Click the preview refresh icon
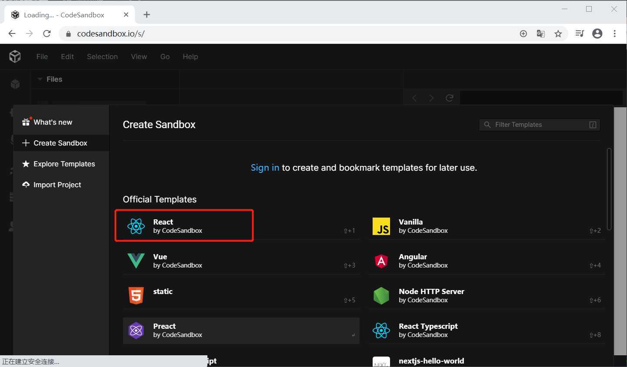This screenshot has width=627, height=367. (x=450, y=98)
